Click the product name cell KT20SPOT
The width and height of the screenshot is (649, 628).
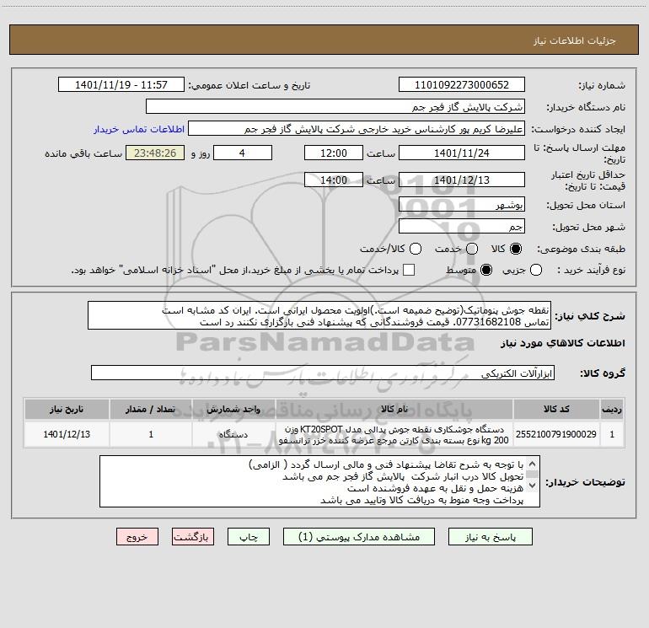[394, 434]
